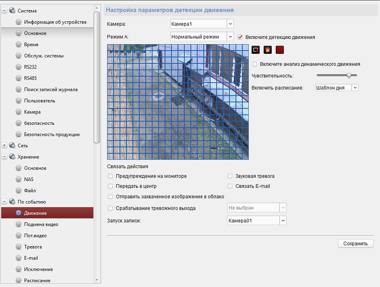Disable the Включите детекцию движения checkbox

tap(240, 37)
